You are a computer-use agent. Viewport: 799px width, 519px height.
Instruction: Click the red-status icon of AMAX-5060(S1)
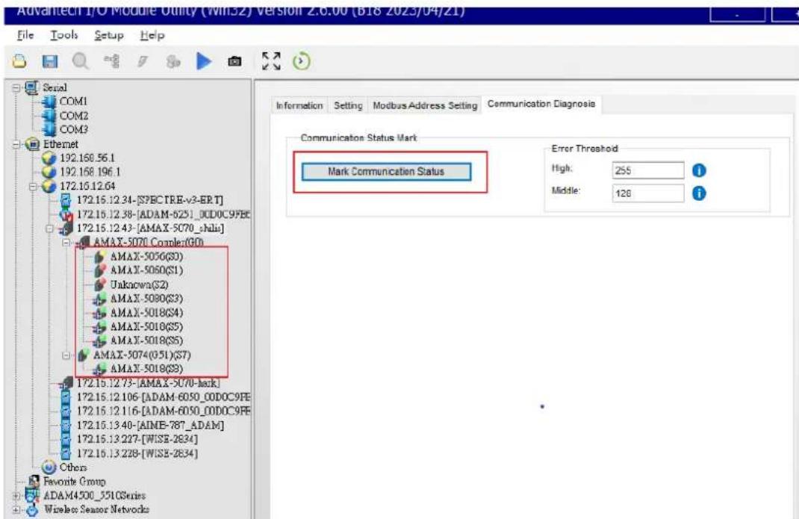pyautogui.click(x=100, y=270)
